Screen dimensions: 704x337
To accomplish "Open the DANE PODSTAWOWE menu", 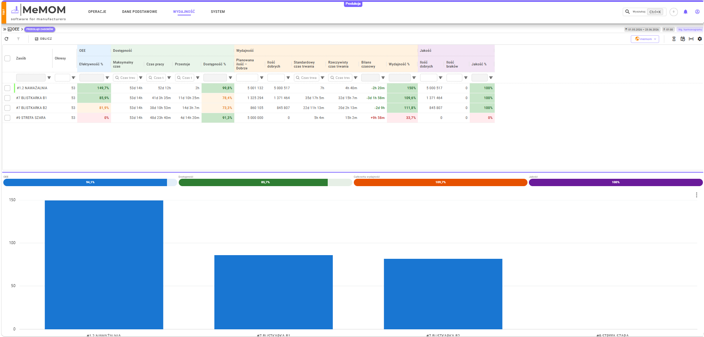I will [140, 12].
